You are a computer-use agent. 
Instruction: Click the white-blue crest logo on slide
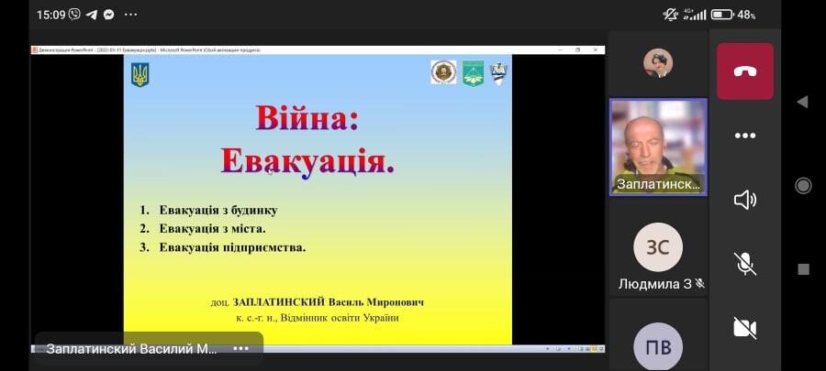[x=497, y=73]
